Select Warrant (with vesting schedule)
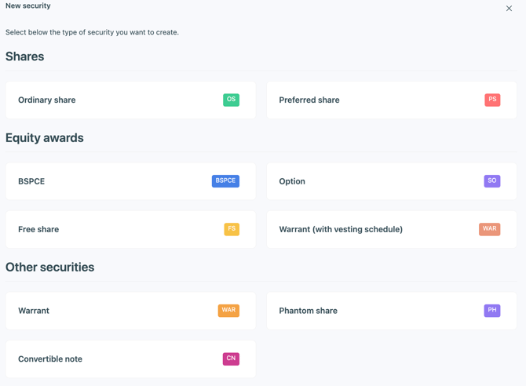Viewport: 526px width, 386px height. pos(341,229)
